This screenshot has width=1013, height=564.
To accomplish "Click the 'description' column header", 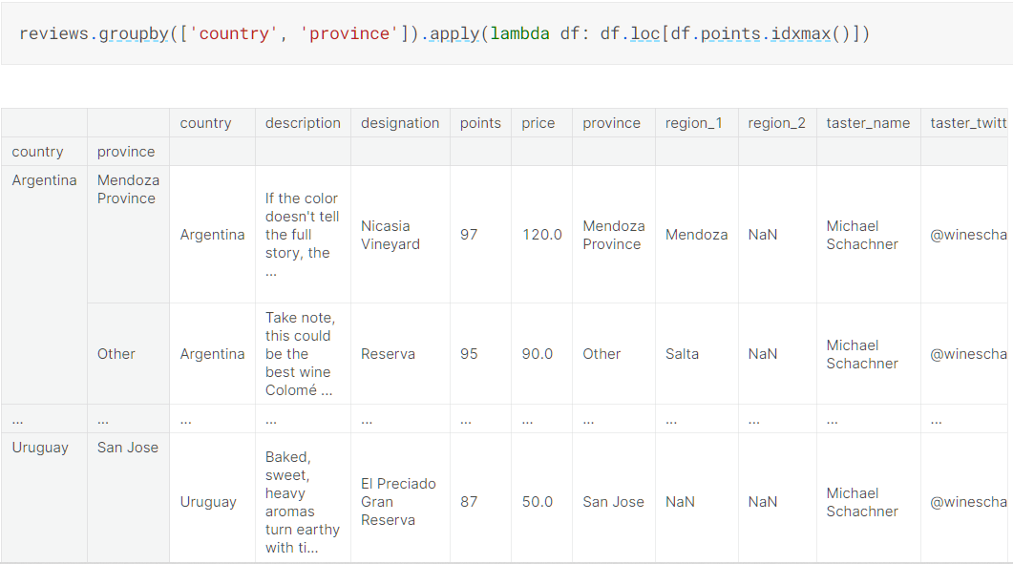I will [x=303, y=123].
